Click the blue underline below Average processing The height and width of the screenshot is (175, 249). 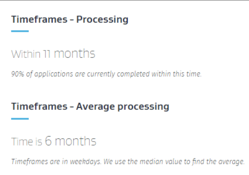pyautogui.click(x=20, y=119)
